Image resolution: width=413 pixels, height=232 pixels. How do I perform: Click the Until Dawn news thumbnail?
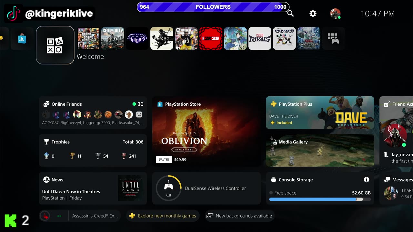pos(130,188)
